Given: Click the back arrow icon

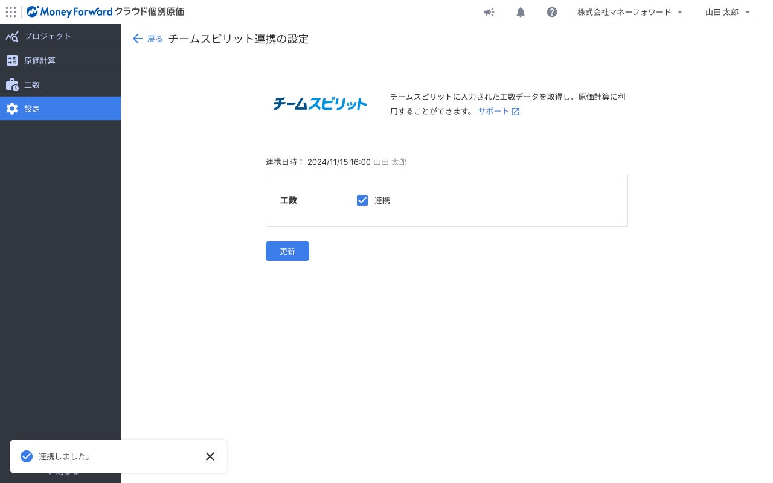Looking at the screenshot, I should click(138, 39).
